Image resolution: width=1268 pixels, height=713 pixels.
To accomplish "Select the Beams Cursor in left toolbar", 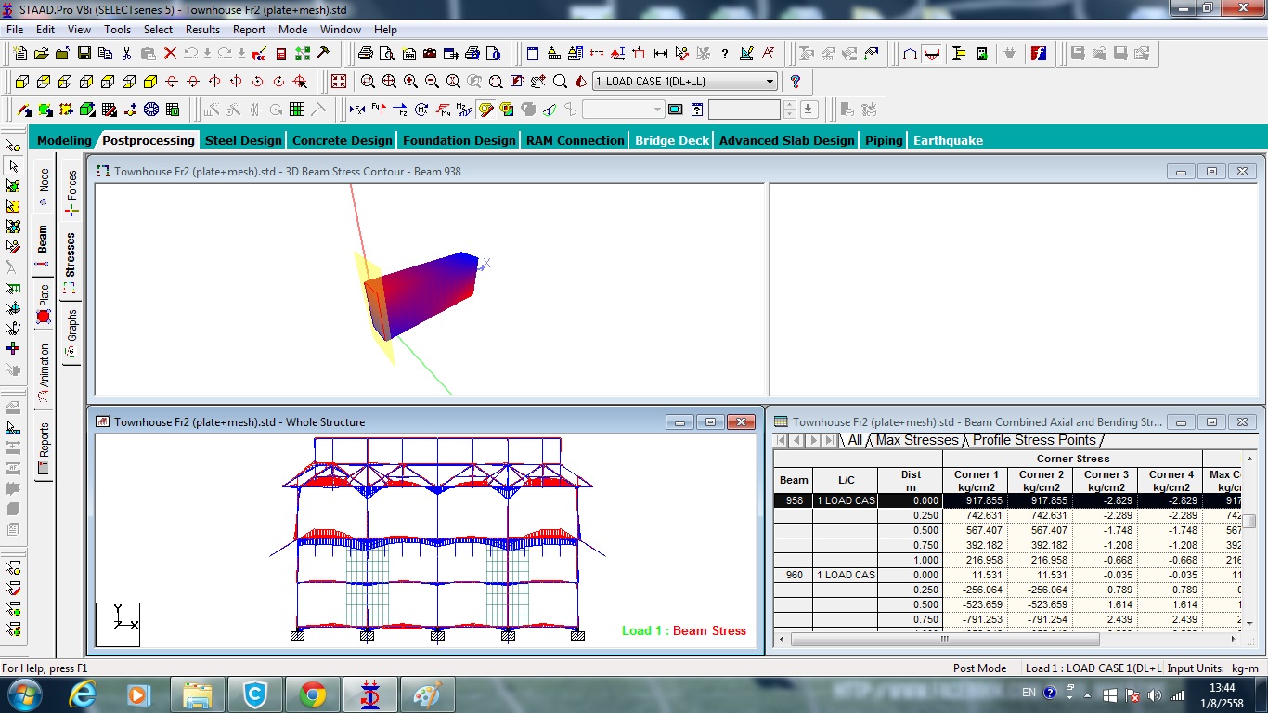I will (13, 165).
